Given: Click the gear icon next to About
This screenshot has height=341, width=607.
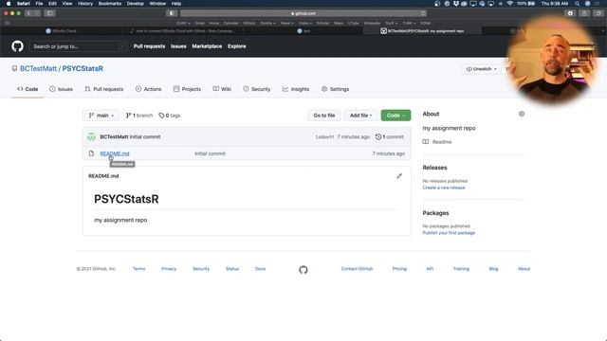Looking at the screenshot, I should [522, 114].
